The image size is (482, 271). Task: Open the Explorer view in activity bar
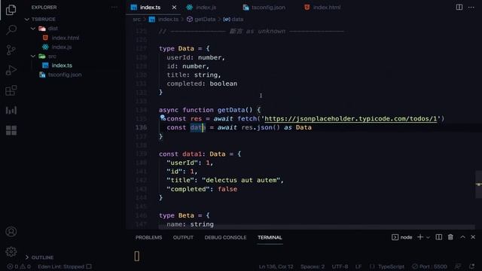tap(11, 10)
